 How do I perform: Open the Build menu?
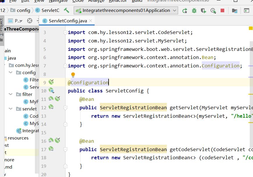(x=137, y=1)
